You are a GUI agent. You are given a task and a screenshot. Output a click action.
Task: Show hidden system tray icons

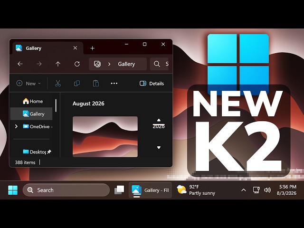244,190
